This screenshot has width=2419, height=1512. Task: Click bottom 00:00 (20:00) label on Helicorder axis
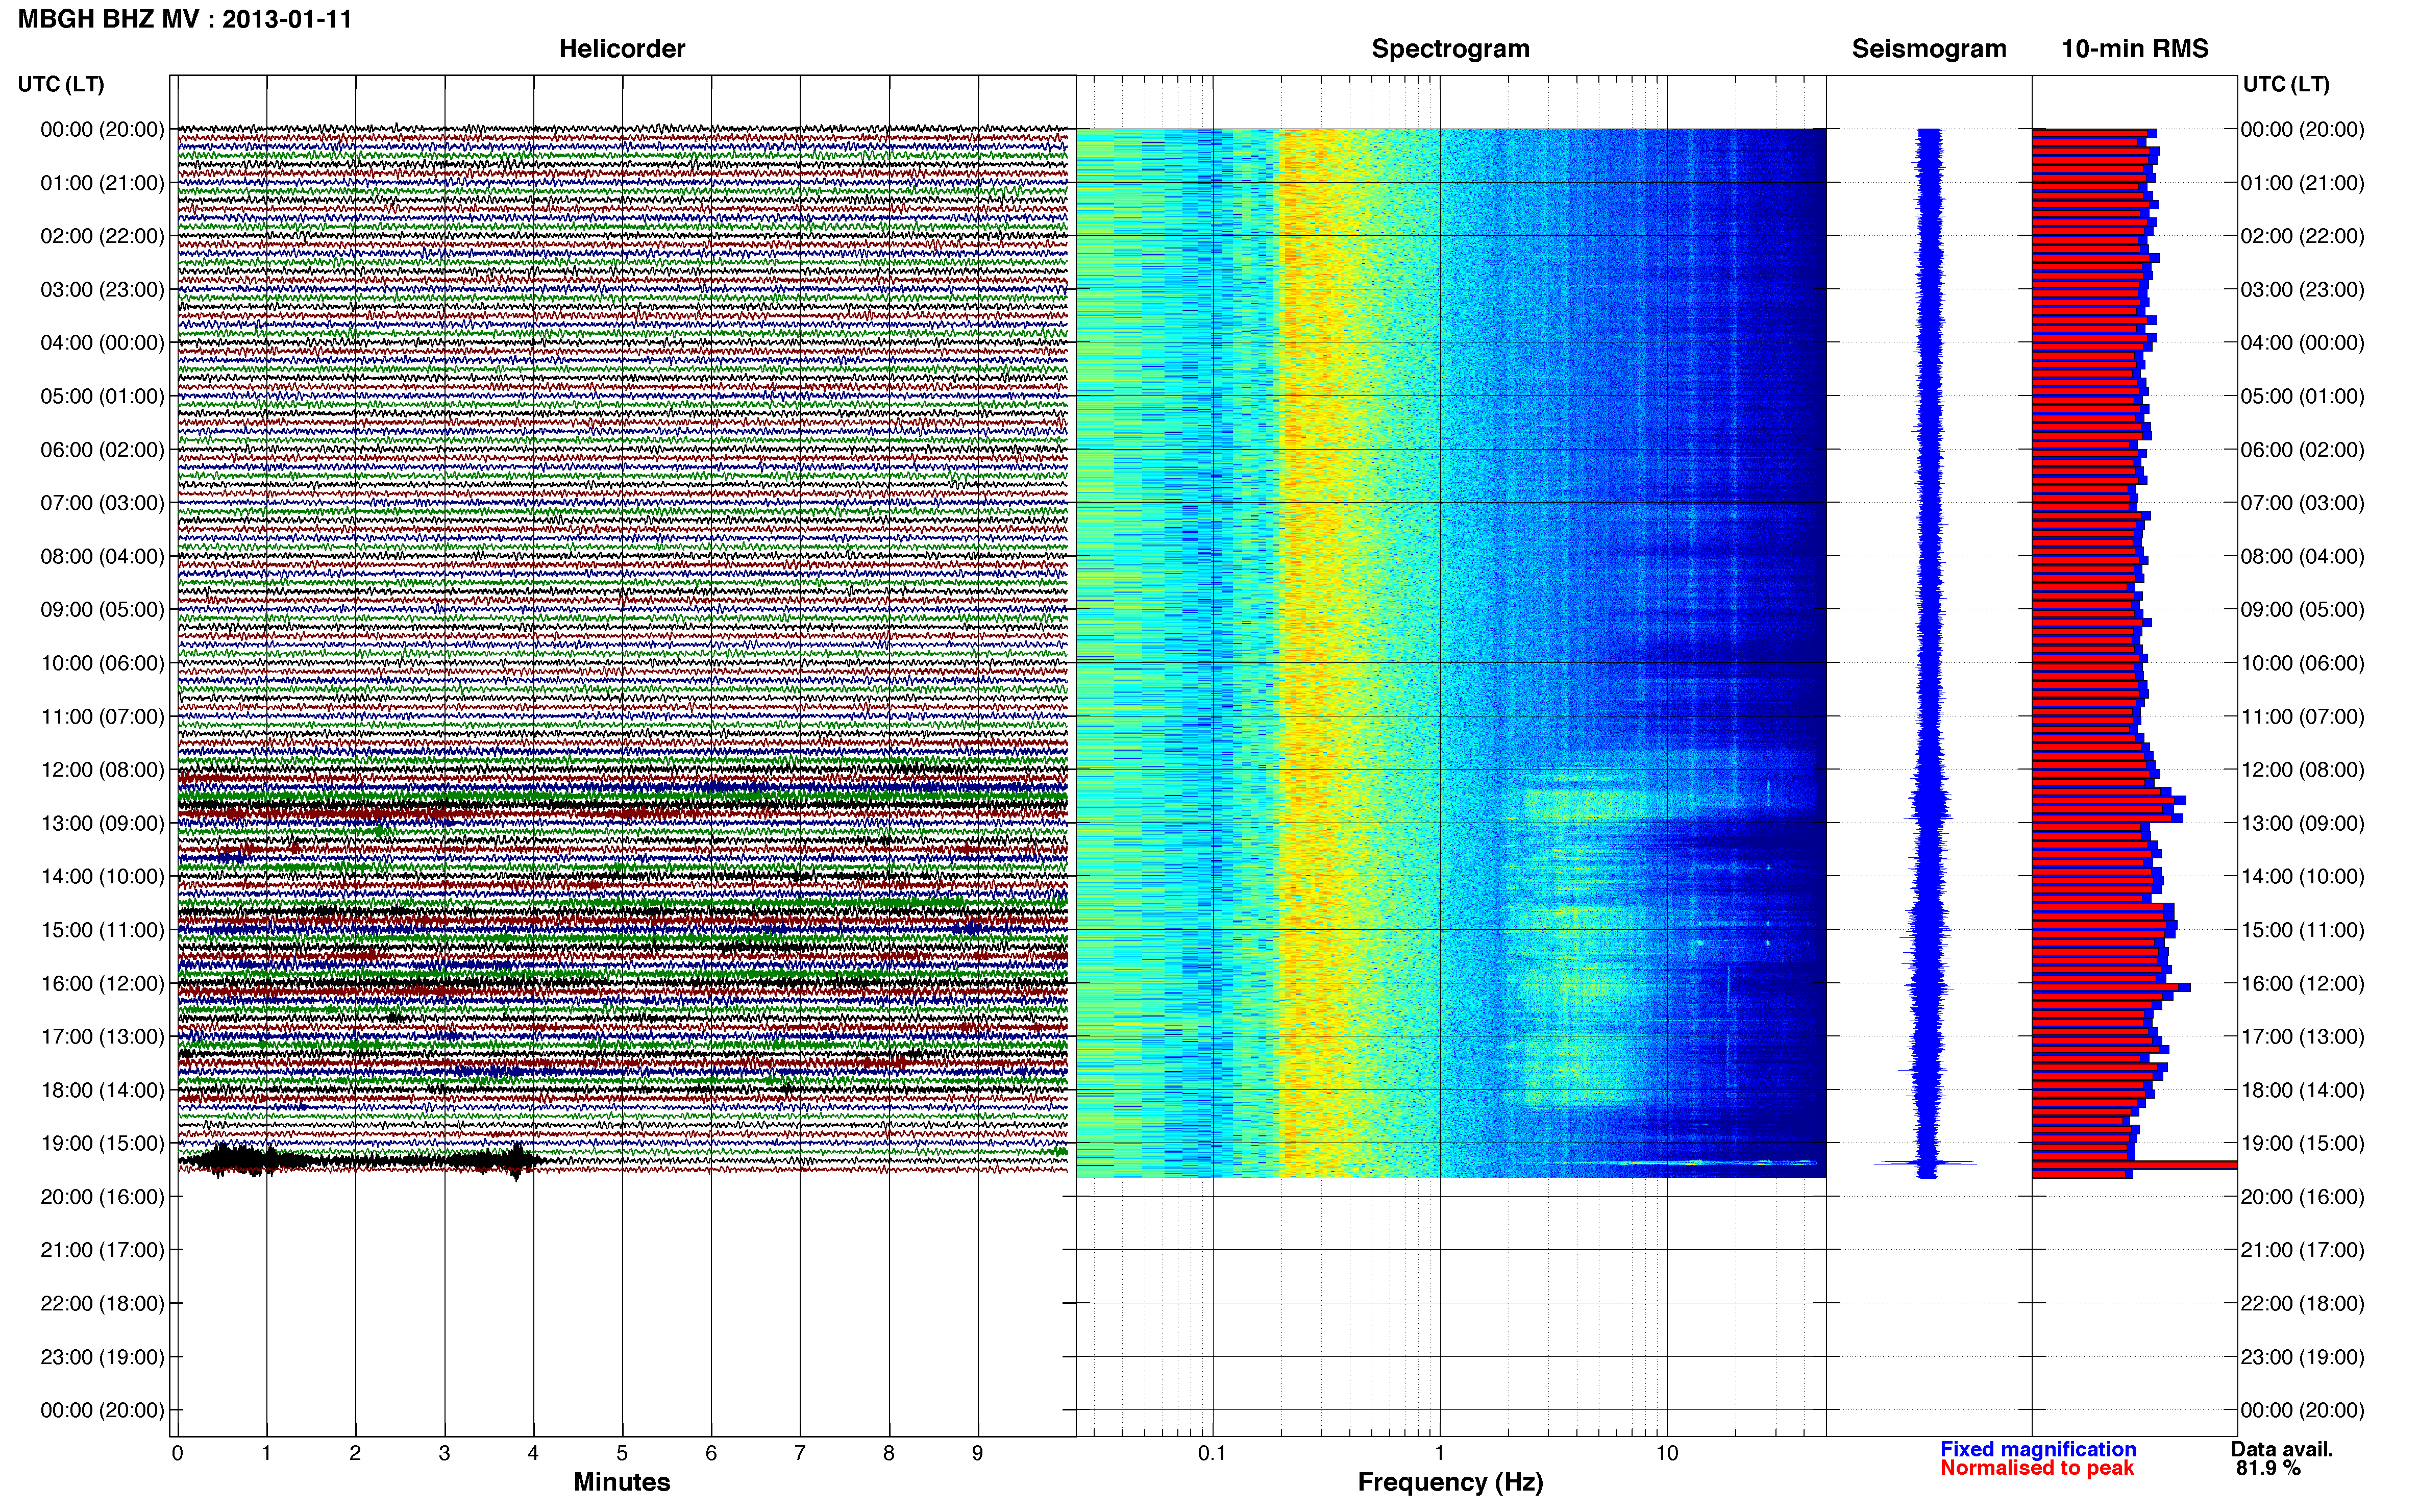102,1410
